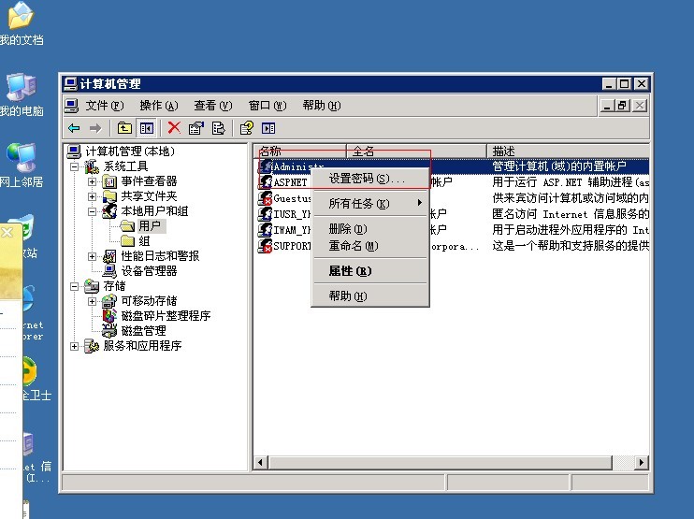This screenshot has width=694, height=519.
Task: Restore the inner MDI child window
Action: 622,106
